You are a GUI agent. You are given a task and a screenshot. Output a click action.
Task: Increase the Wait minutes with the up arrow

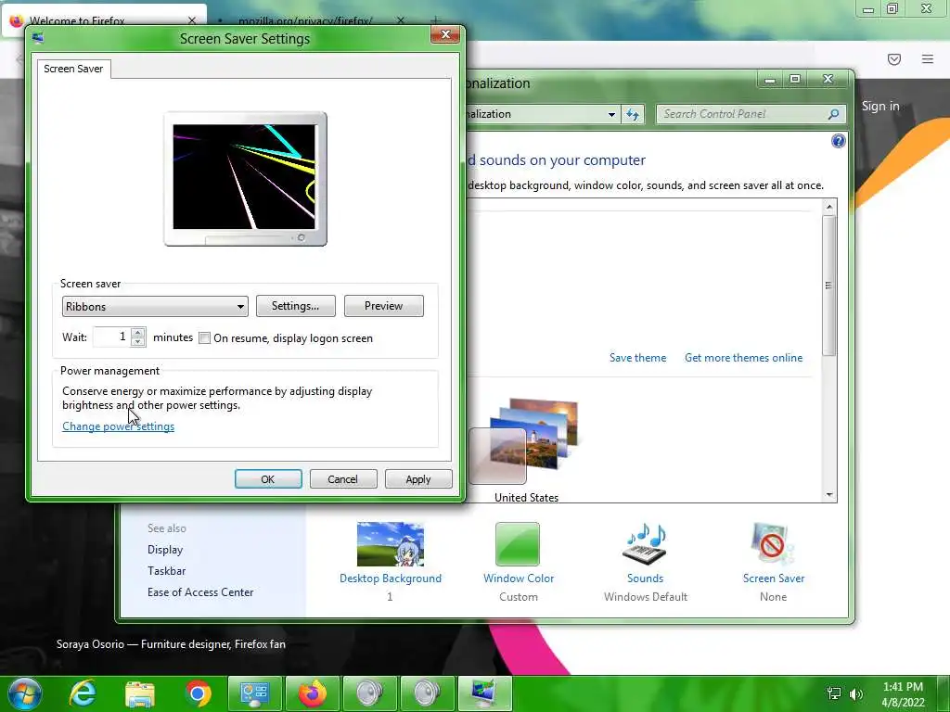point(138,333)
